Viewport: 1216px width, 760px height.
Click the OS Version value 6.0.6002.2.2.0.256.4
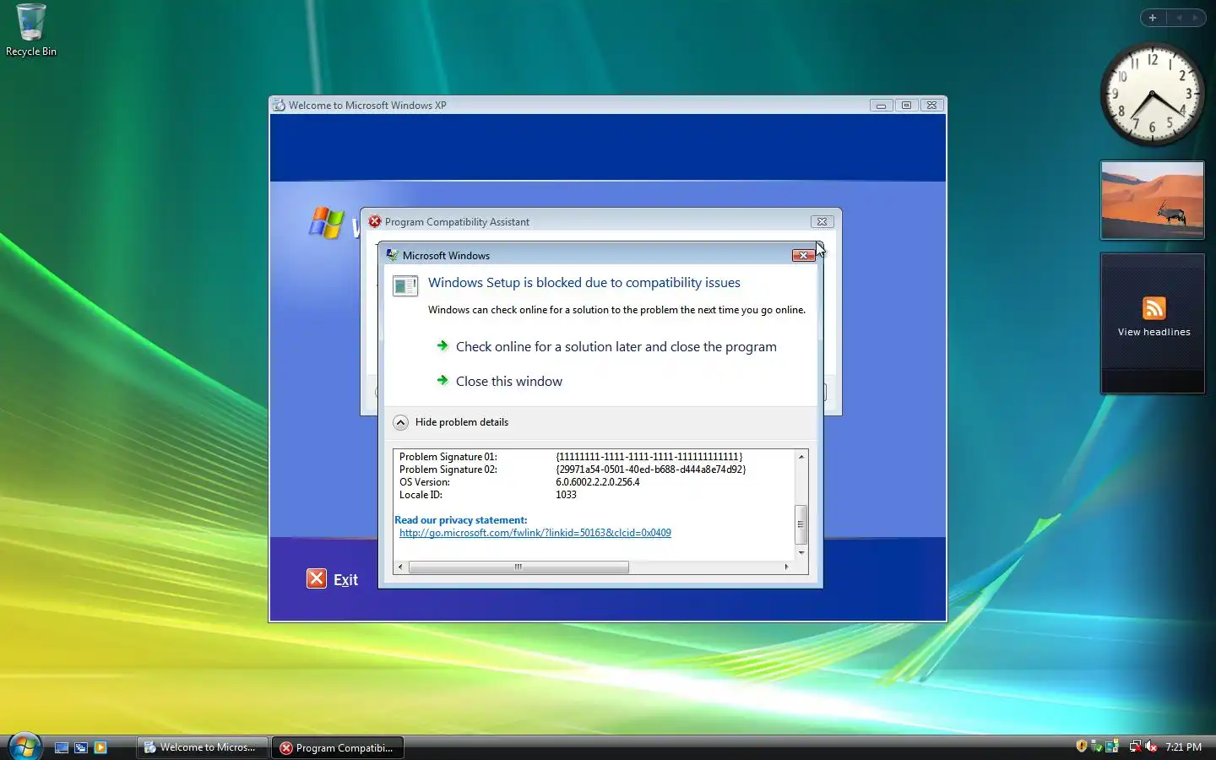(x=597, y=482)
